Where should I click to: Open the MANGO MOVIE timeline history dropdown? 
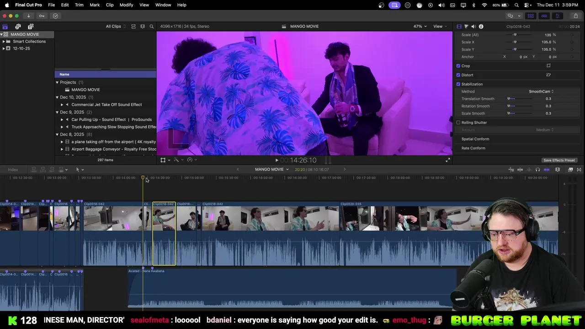(x=272, y=170)
